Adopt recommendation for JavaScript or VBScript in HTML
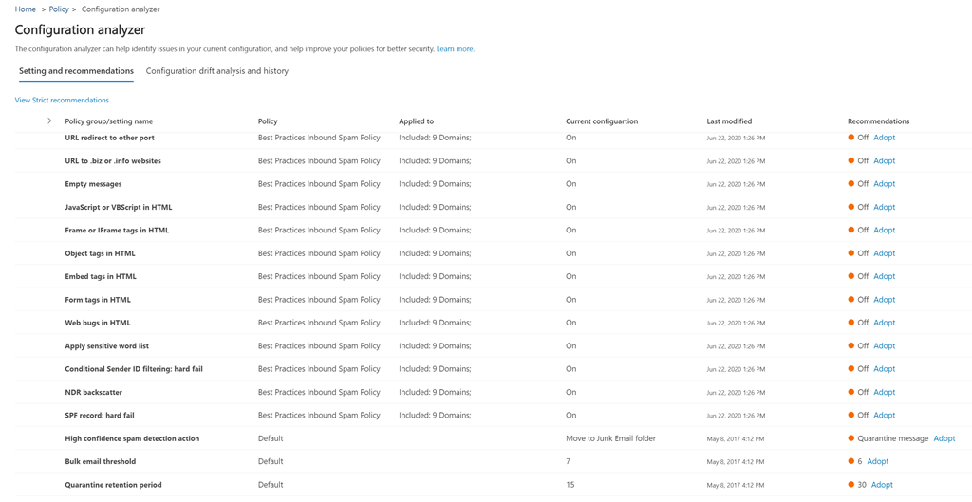Image resolution: width=972 pixels, height=502 pixels. coord(884,207)
